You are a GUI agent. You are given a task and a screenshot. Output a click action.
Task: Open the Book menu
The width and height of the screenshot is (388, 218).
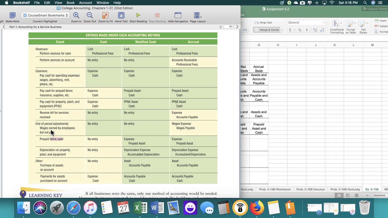(x=71, y=3)
